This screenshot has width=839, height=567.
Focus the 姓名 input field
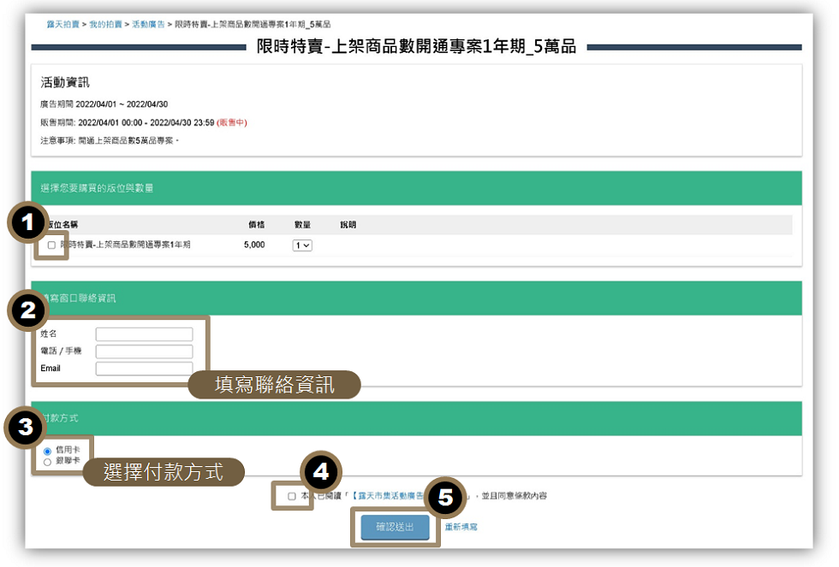click(x=144, y=334)
